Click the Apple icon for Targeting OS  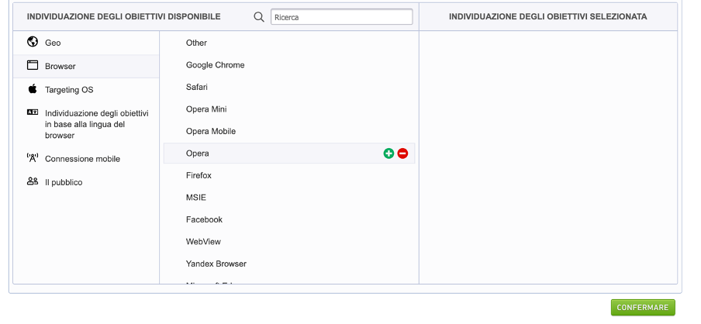[33, 89]
